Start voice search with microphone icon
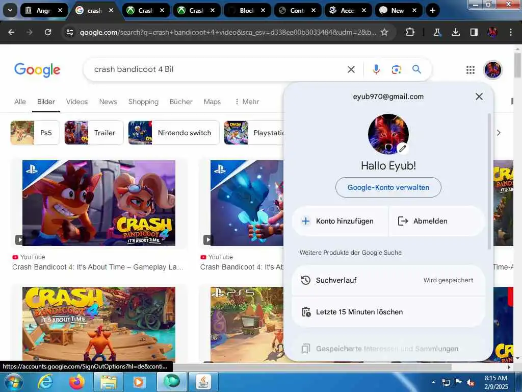 pyautogui.click(x=376, y=69)
